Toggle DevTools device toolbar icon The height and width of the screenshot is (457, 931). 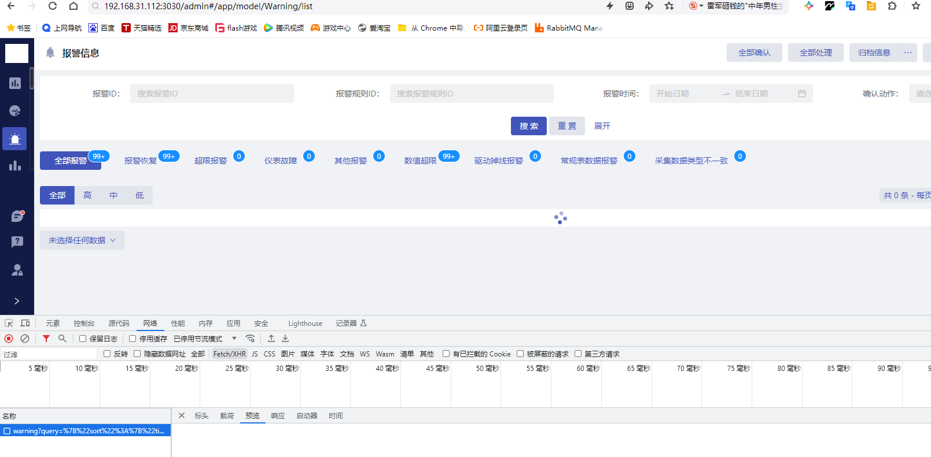pyautogui.click(x=25, y=323)
